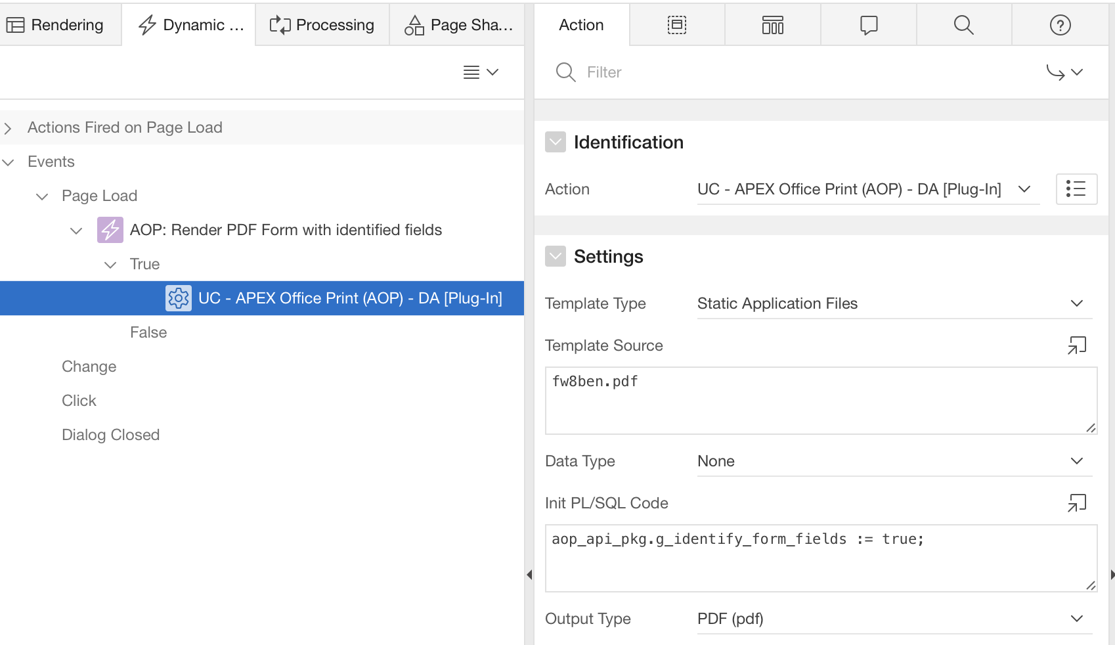
Task: Open the property editor Help tab icon
Action: [x=1060, y=25]
